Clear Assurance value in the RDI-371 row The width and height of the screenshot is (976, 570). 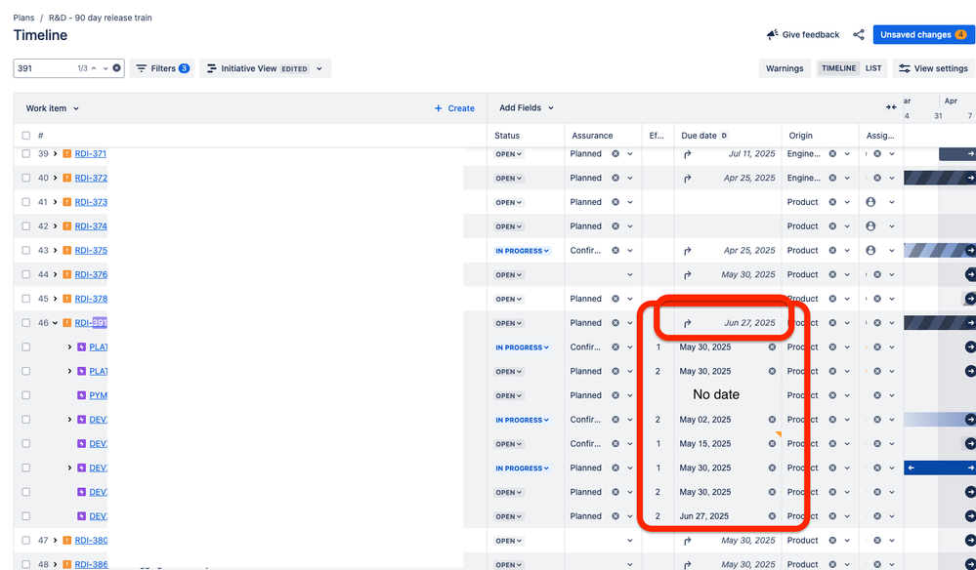(615, 154)
